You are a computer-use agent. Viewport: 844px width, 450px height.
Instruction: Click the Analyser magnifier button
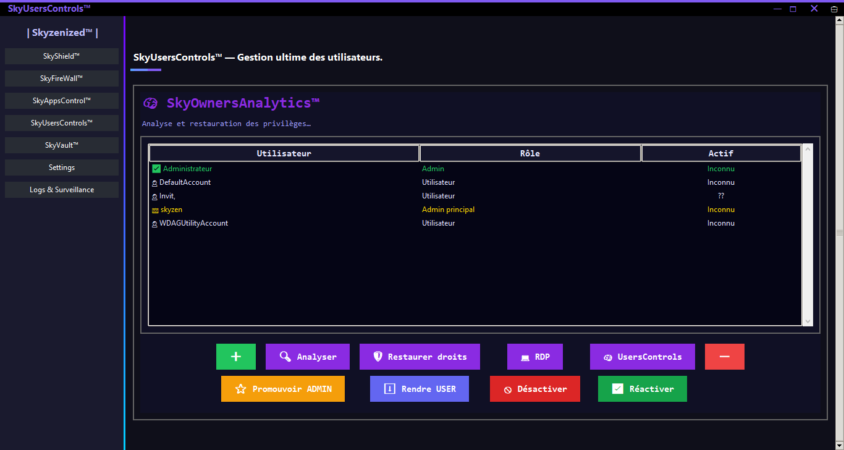[x=308, y=357]
